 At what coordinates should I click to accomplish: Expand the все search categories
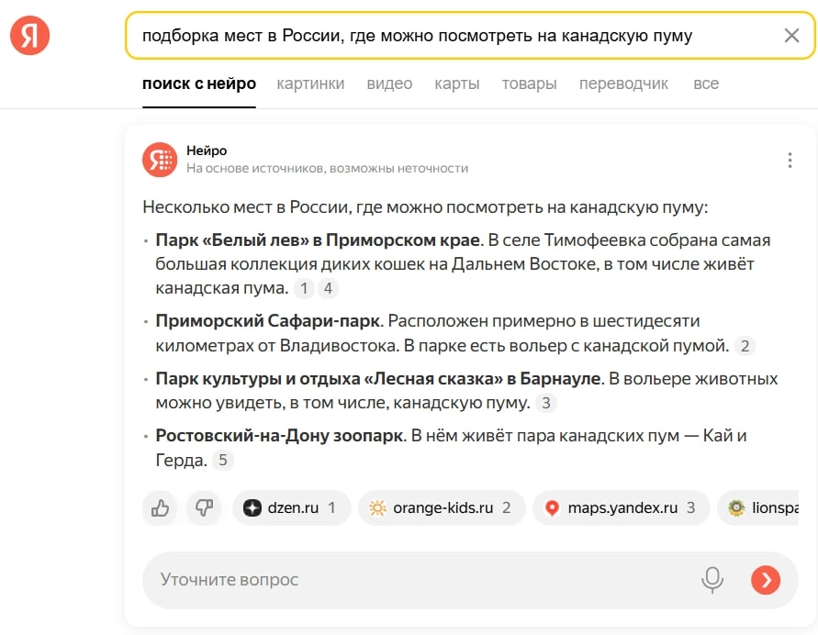coord(706,84)
